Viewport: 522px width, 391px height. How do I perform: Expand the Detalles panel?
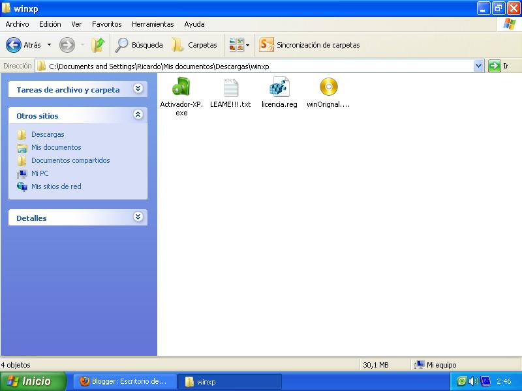(x=137, y=216)
